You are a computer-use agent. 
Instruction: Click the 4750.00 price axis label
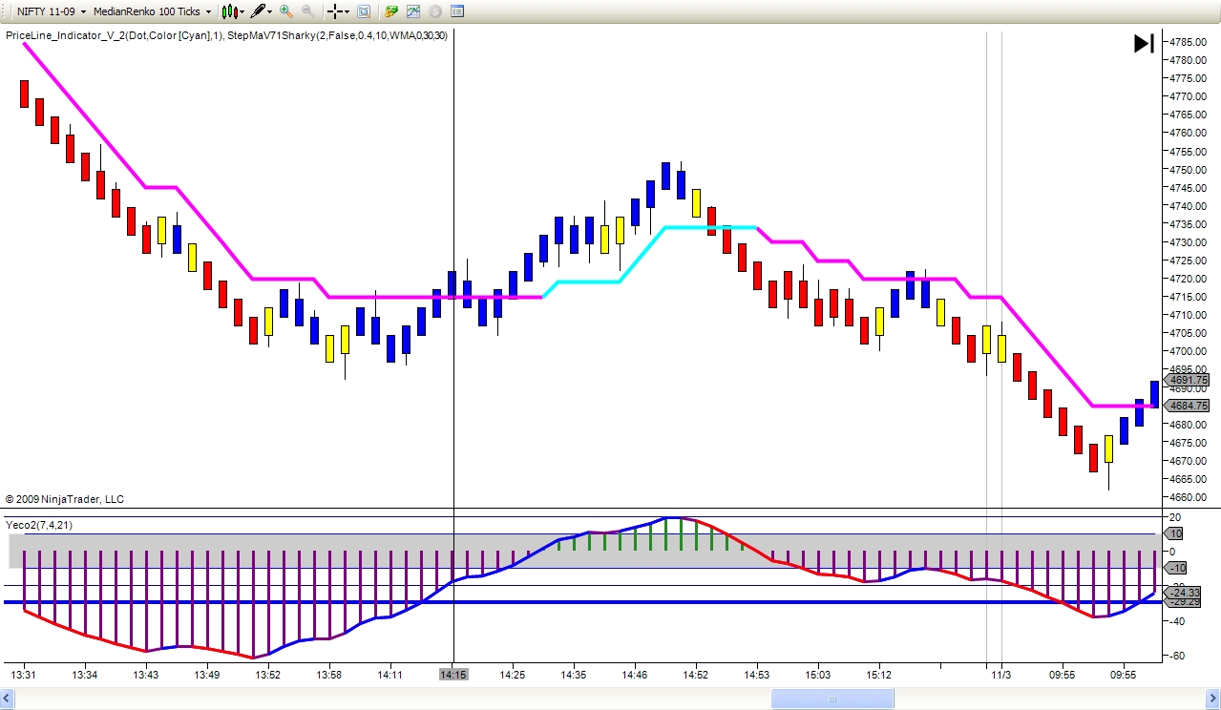click(1189, 170)
